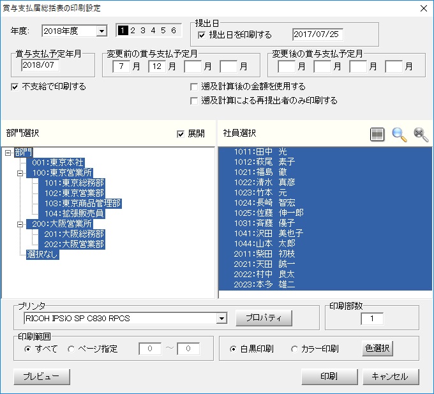
Task: Click the page range end field
Action: click(x=188, y=349)
